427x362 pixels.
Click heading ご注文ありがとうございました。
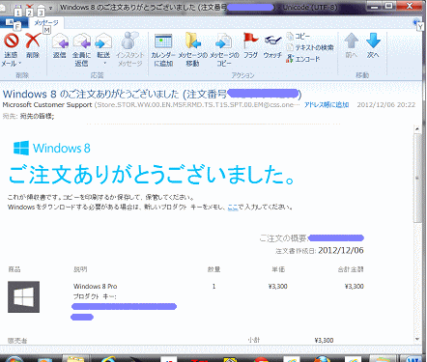coord(152,175)
